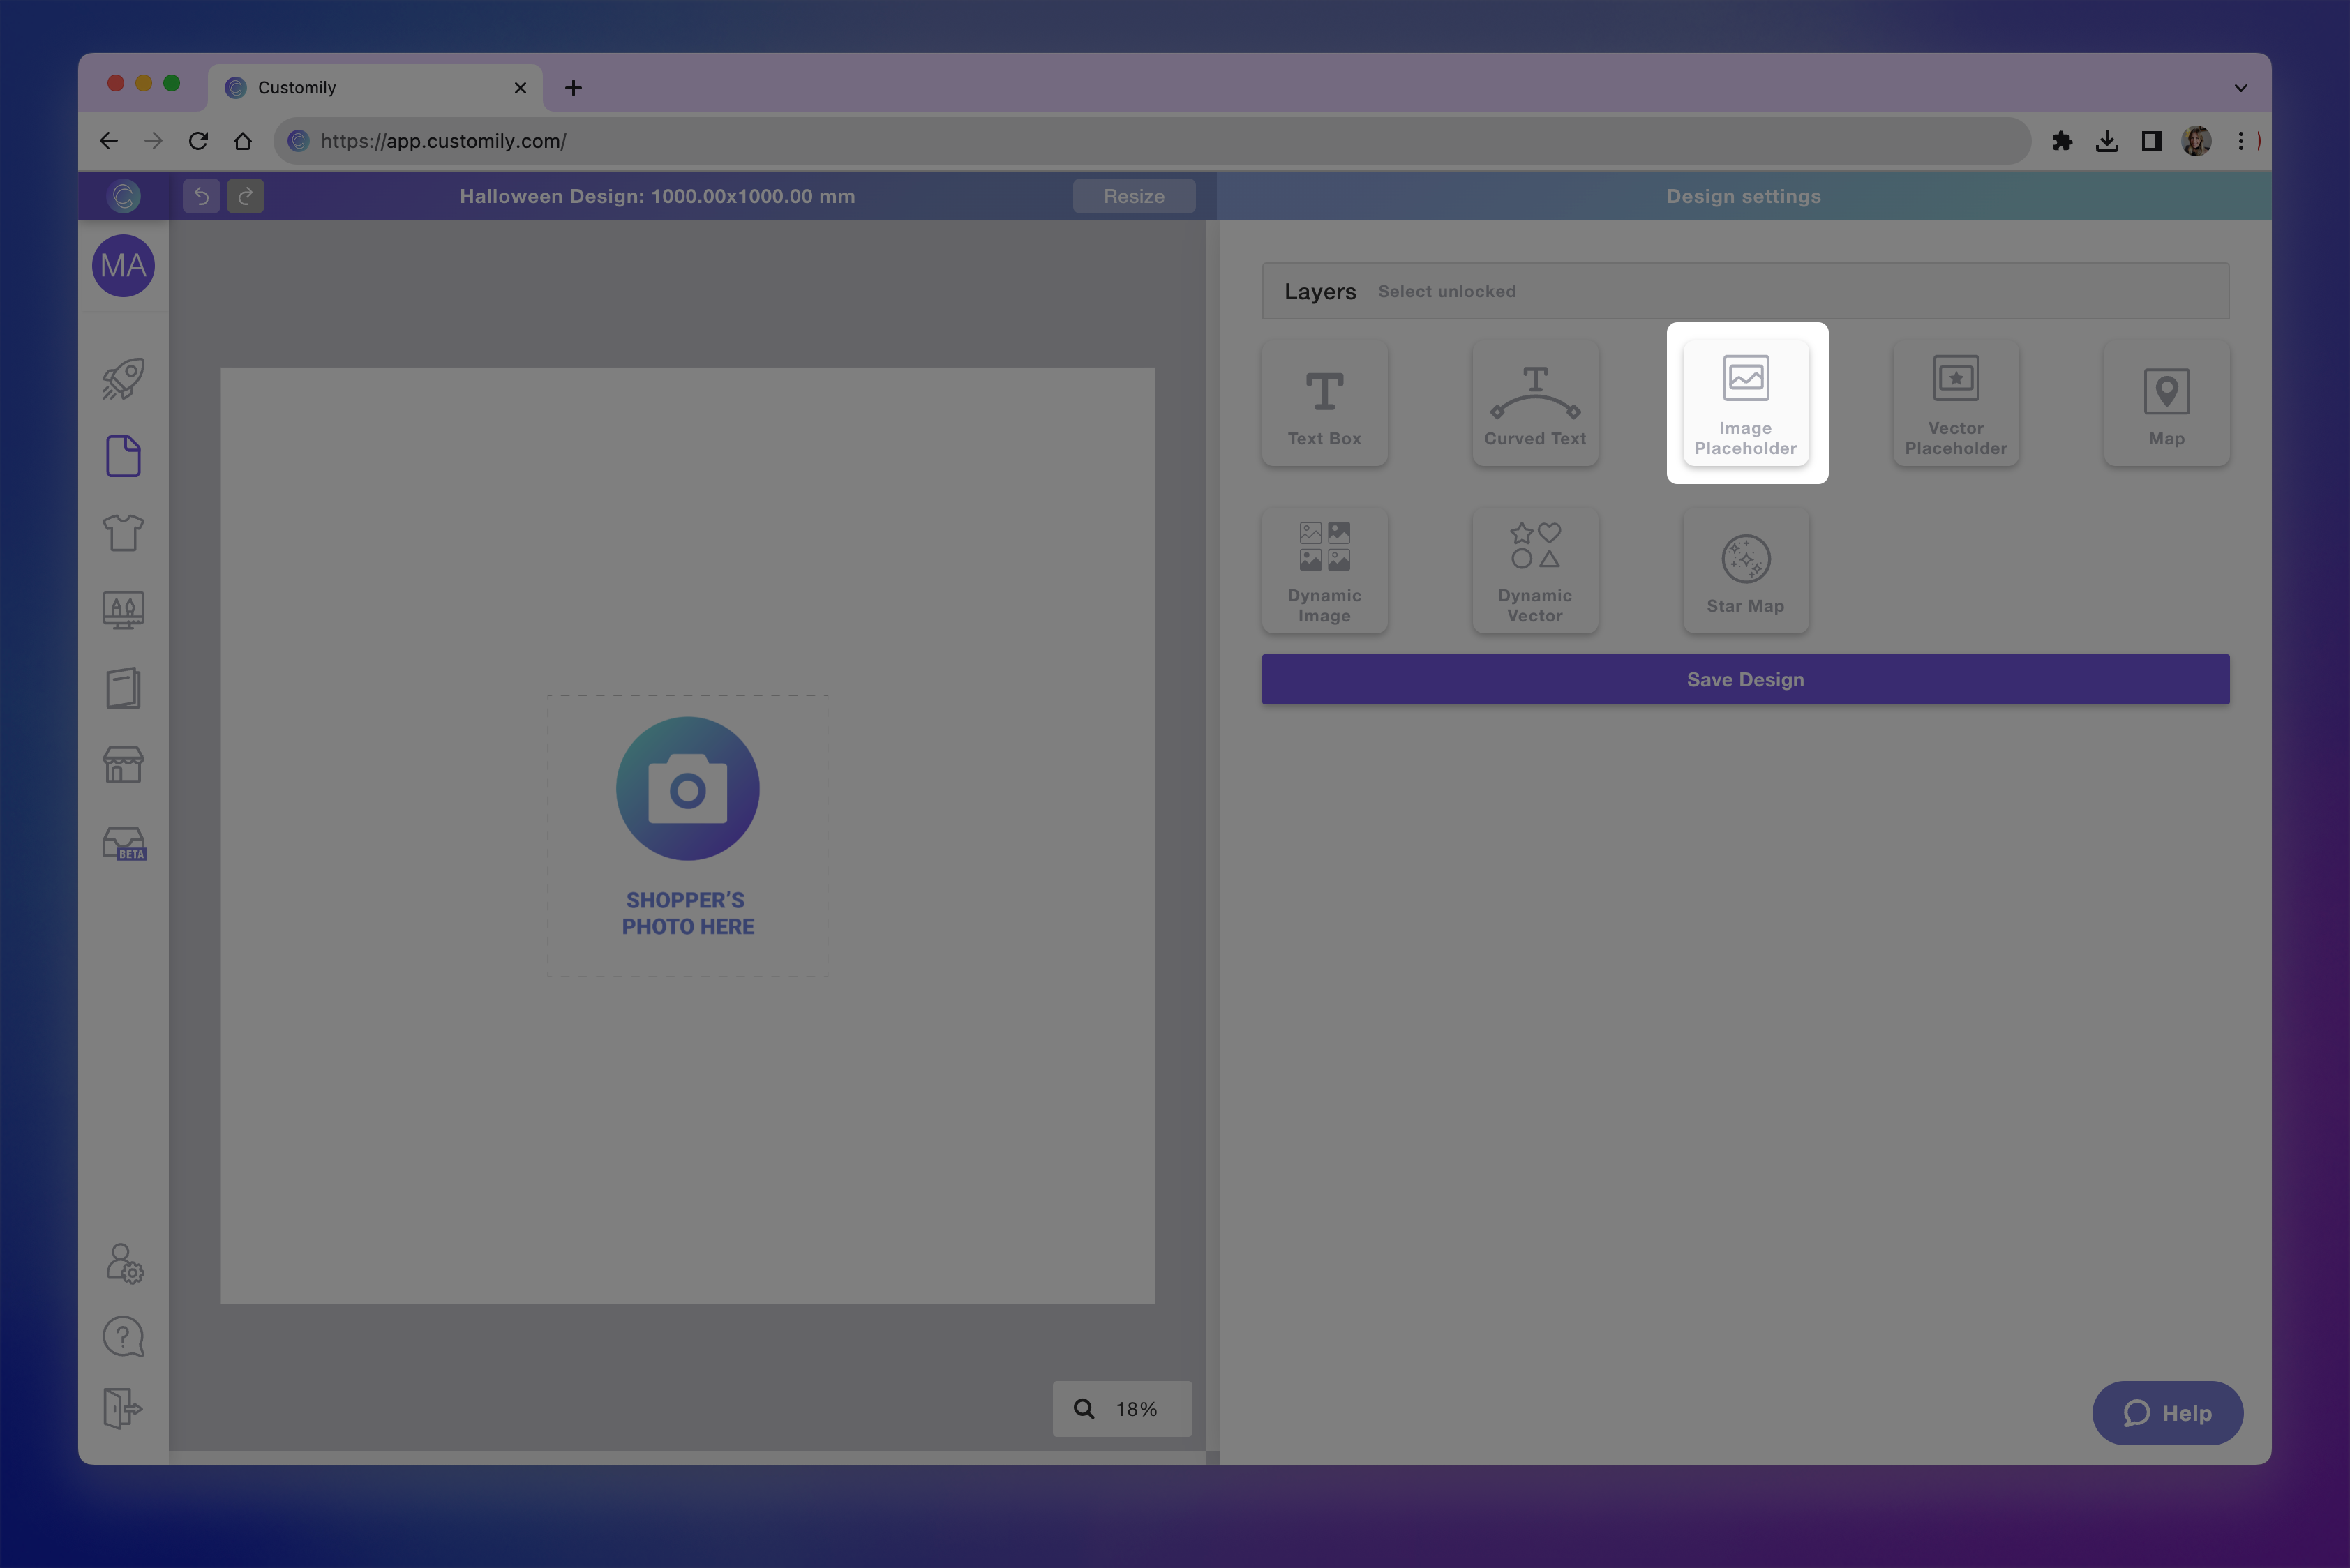The width and height of the screenshot is (2350, 1568).
Task: Select the Dynamic Vector tool
Action: point(1534,570)
